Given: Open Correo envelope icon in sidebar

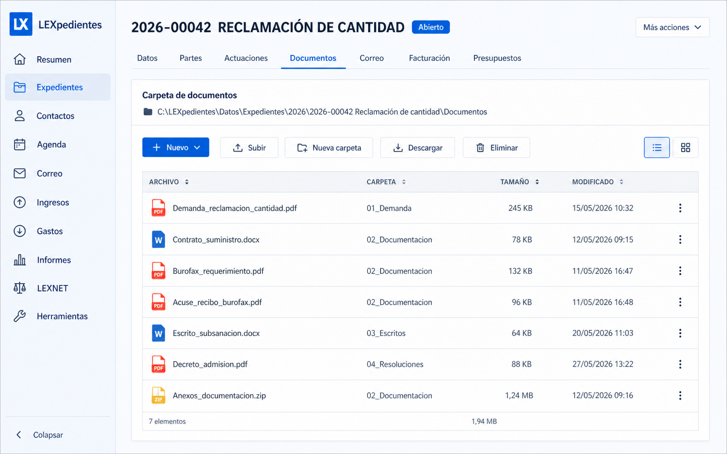Looking at the screenshot, I should coord(20,173).
